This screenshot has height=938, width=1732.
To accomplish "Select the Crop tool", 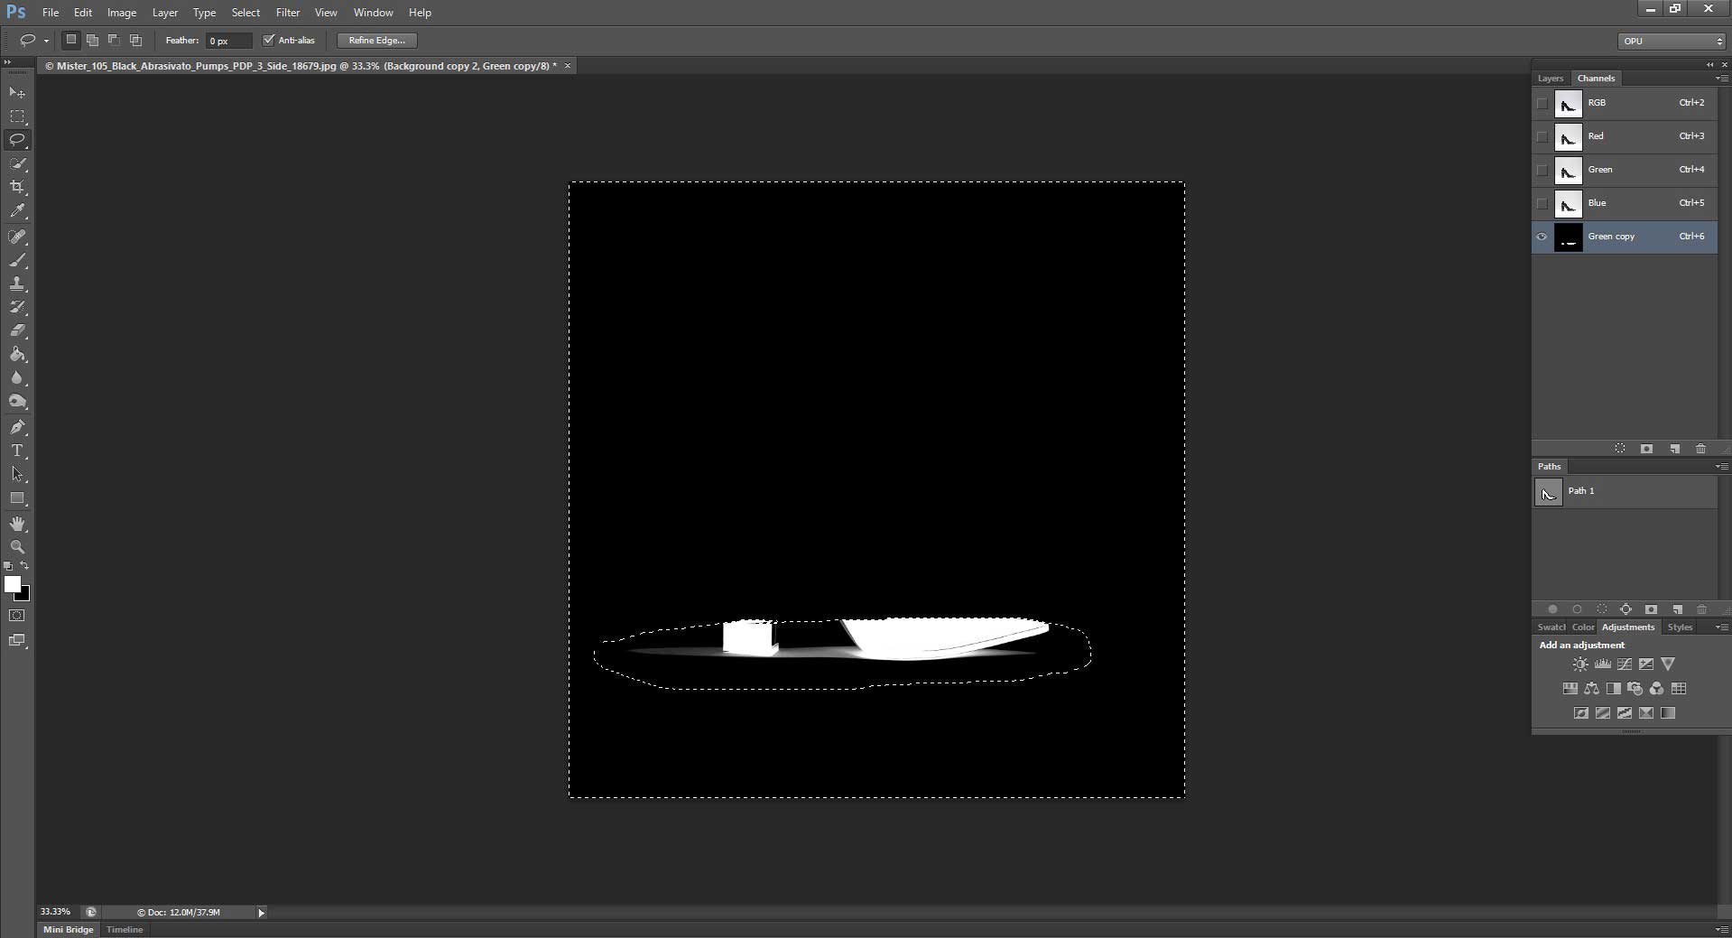I will (x=18, y=187).
